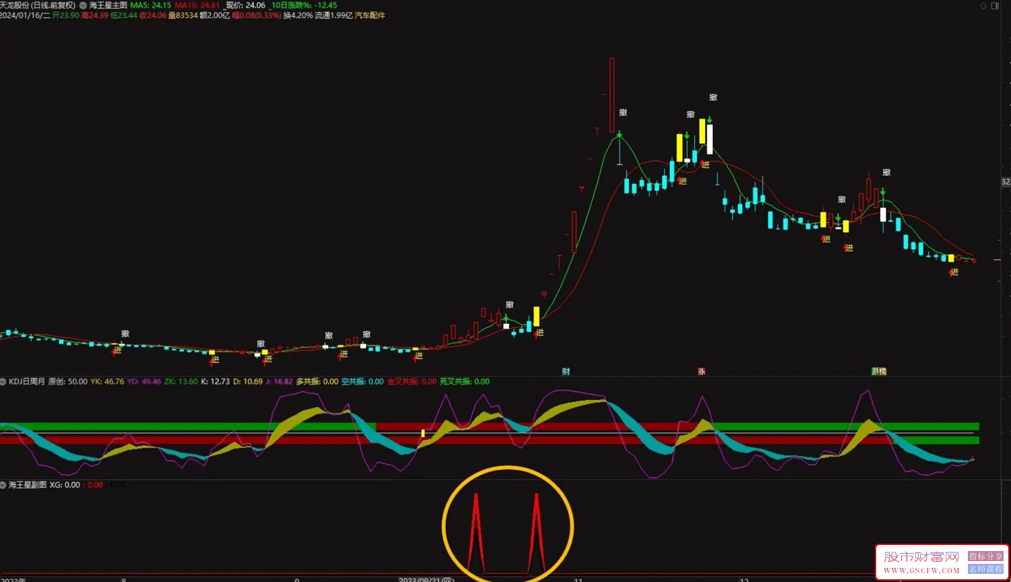Open the 海王星副图 indicator dropdown arrow

(x=3, y=484)
